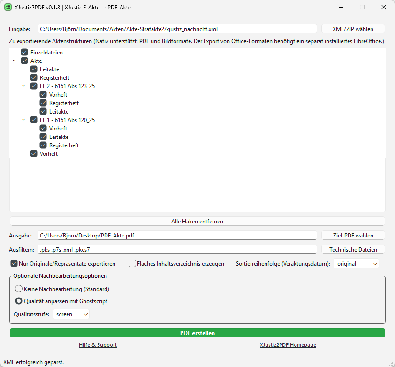Collapse the Akte tree node
The height and width of the screenshot is (367, 395).
click(x=14, y=61)
